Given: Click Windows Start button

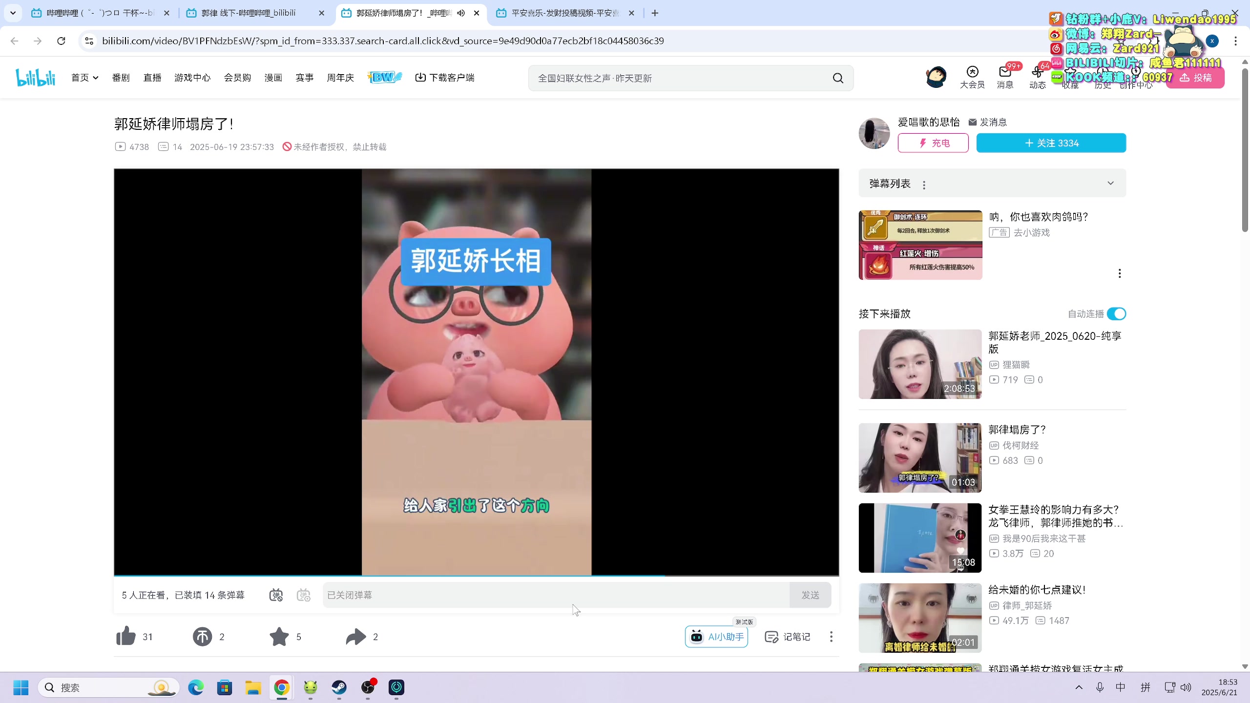Looking at the screenshot, I should click(21, 687).
